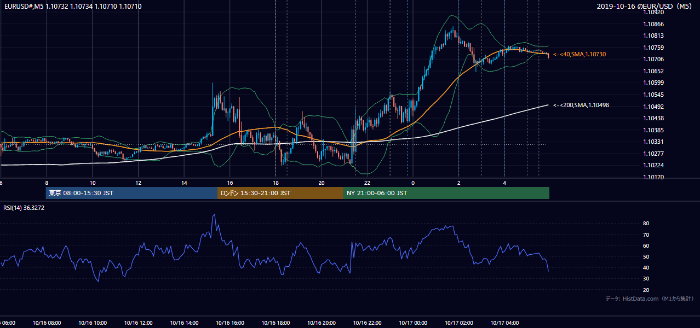This screenshot has height=328, width=700.
Task: Click price axis label 1.10759
Action: [653, 48]
